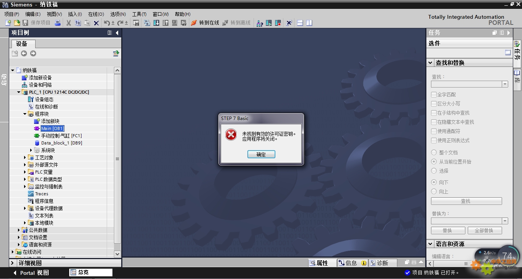Check the 全字匹配 checkbox
This screenshot has height=279, width=522.
coord(434,94)
